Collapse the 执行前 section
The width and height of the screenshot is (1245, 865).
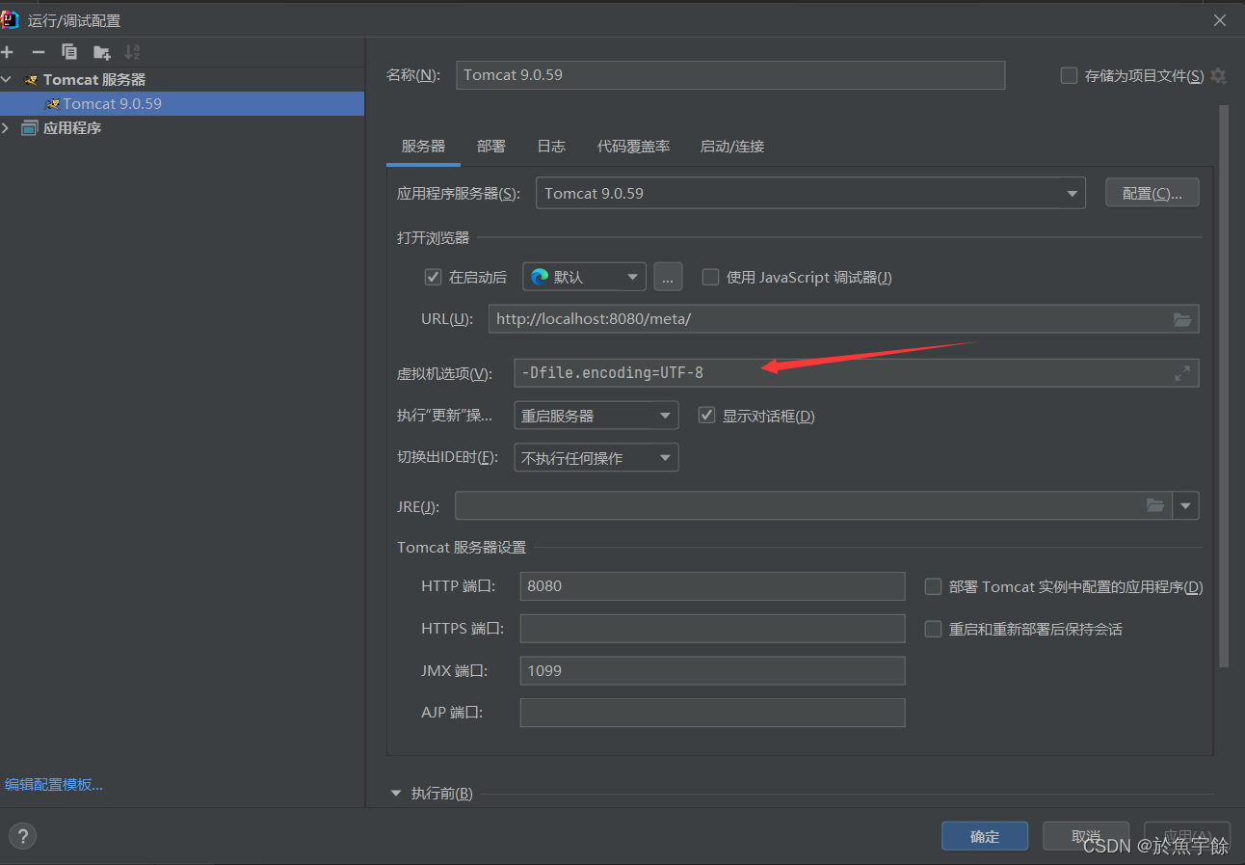[x=396, y=793]
